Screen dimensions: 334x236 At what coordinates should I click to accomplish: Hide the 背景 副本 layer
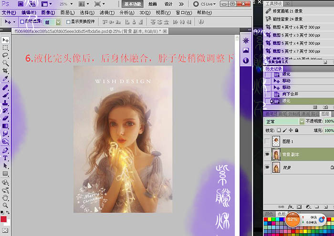point(267,154)
